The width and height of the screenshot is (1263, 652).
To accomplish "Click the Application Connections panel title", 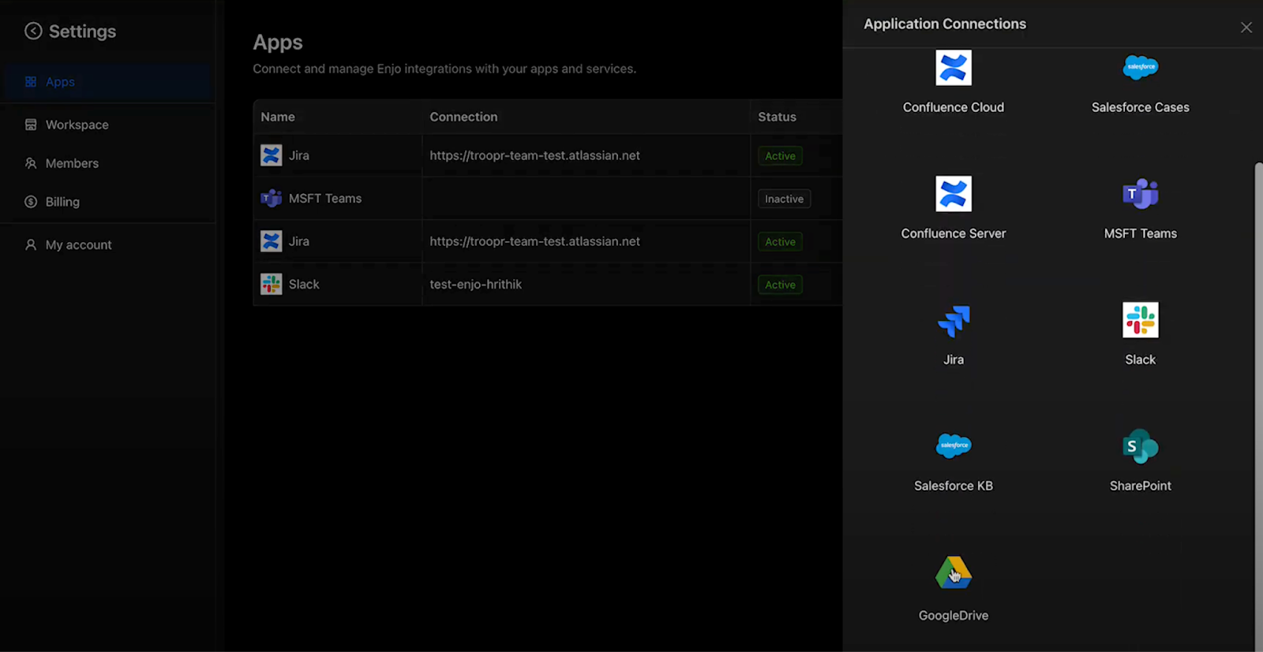I will (945, 24).
